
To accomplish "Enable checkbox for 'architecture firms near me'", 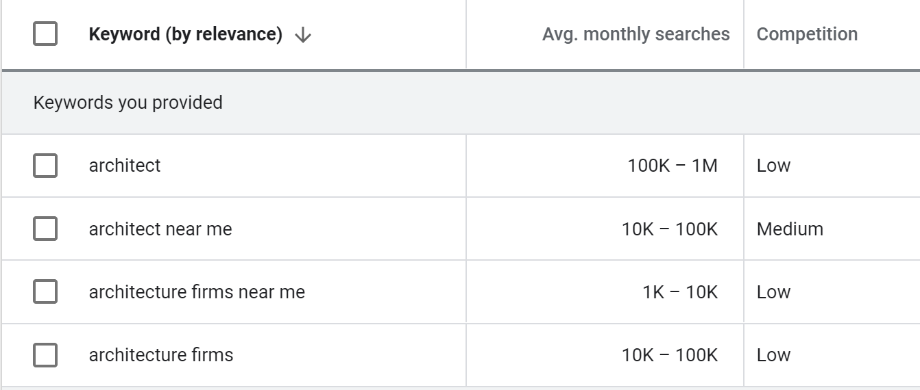I will 45,292.
